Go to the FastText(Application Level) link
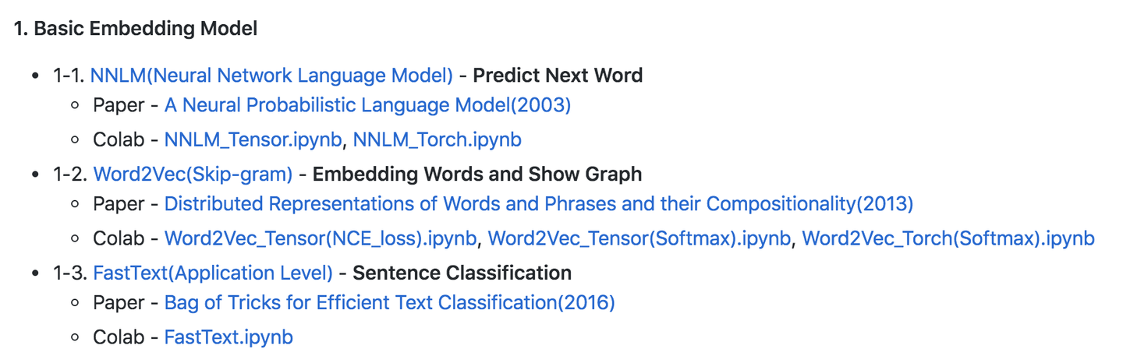 (213, 273)
